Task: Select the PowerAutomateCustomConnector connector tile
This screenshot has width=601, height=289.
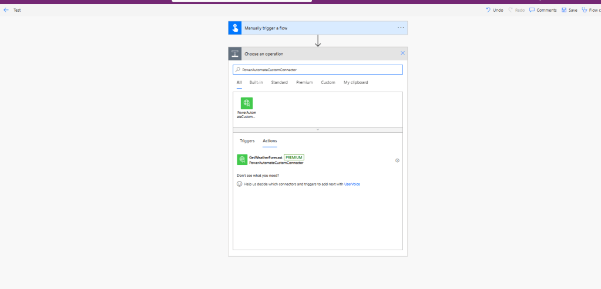Action: tap(247, 108)
